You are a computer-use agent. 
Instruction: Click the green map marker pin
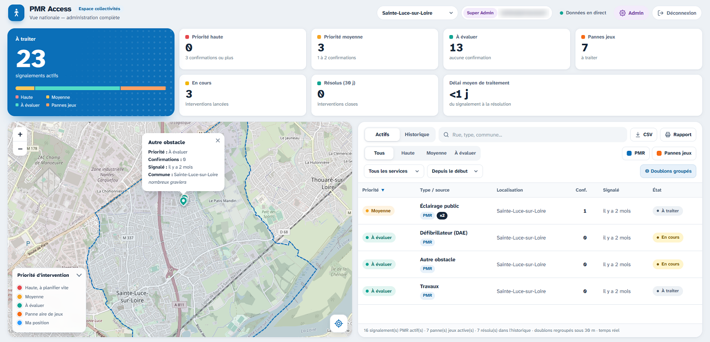pos(183,200)
